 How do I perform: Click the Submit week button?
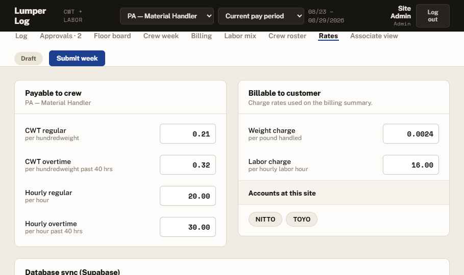(x=77, y=58)
